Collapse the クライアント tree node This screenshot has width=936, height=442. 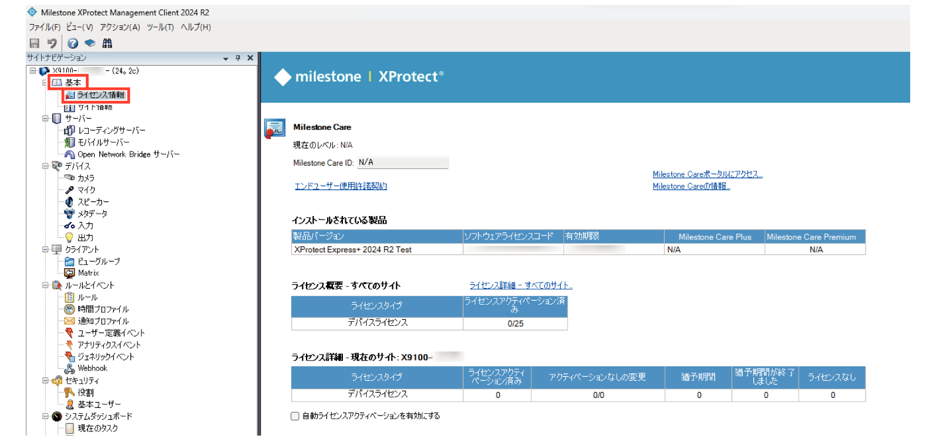45,249
